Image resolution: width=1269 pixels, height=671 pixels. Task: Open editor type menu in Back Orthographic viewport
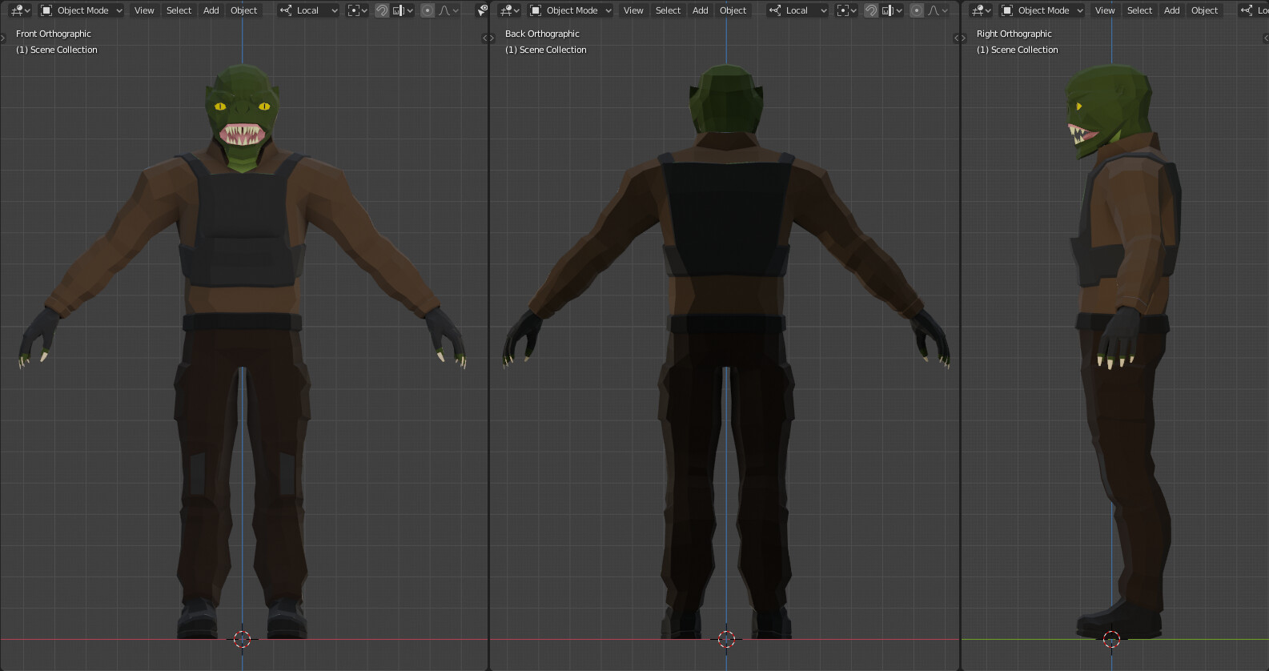(x=509, y=10)
